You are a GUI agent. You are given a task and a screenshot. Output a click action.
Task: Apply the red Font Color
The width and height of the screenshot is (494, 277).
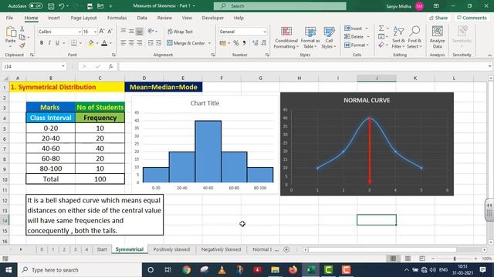104,43
